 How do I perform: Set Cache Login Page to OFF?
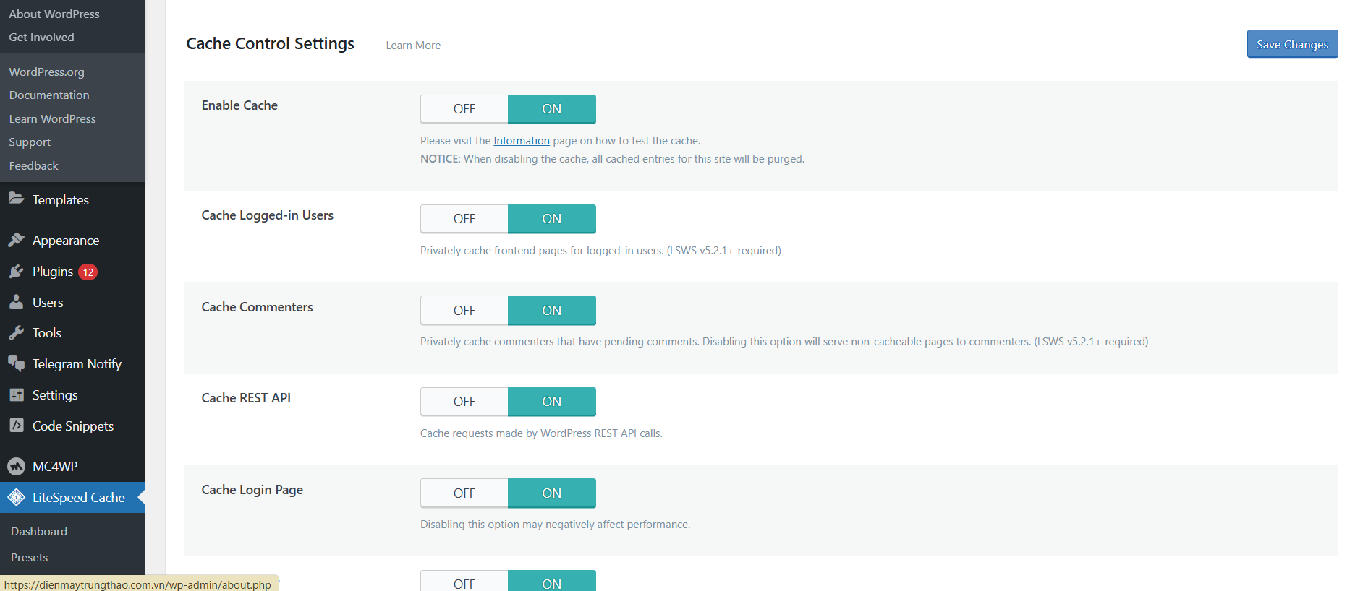click(464, 493)
